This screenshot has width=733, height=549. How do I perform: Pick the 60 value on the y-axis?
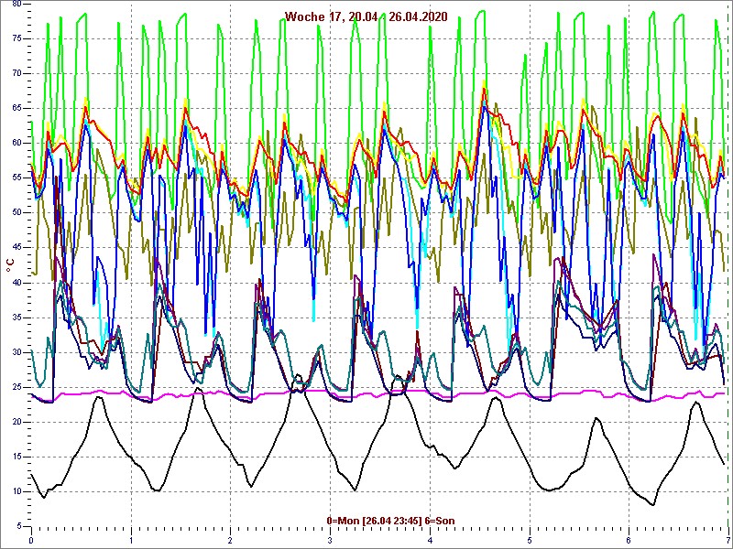(16, 143)
